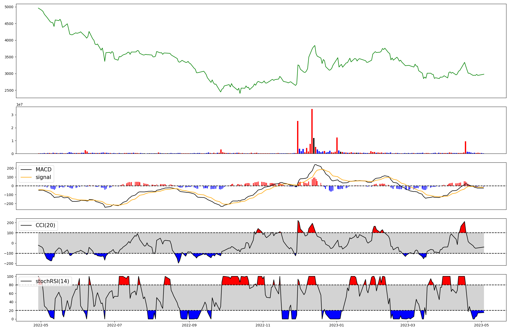Click the stochRSI(14) legend label

pyautogui.click(x=52, y=281)
